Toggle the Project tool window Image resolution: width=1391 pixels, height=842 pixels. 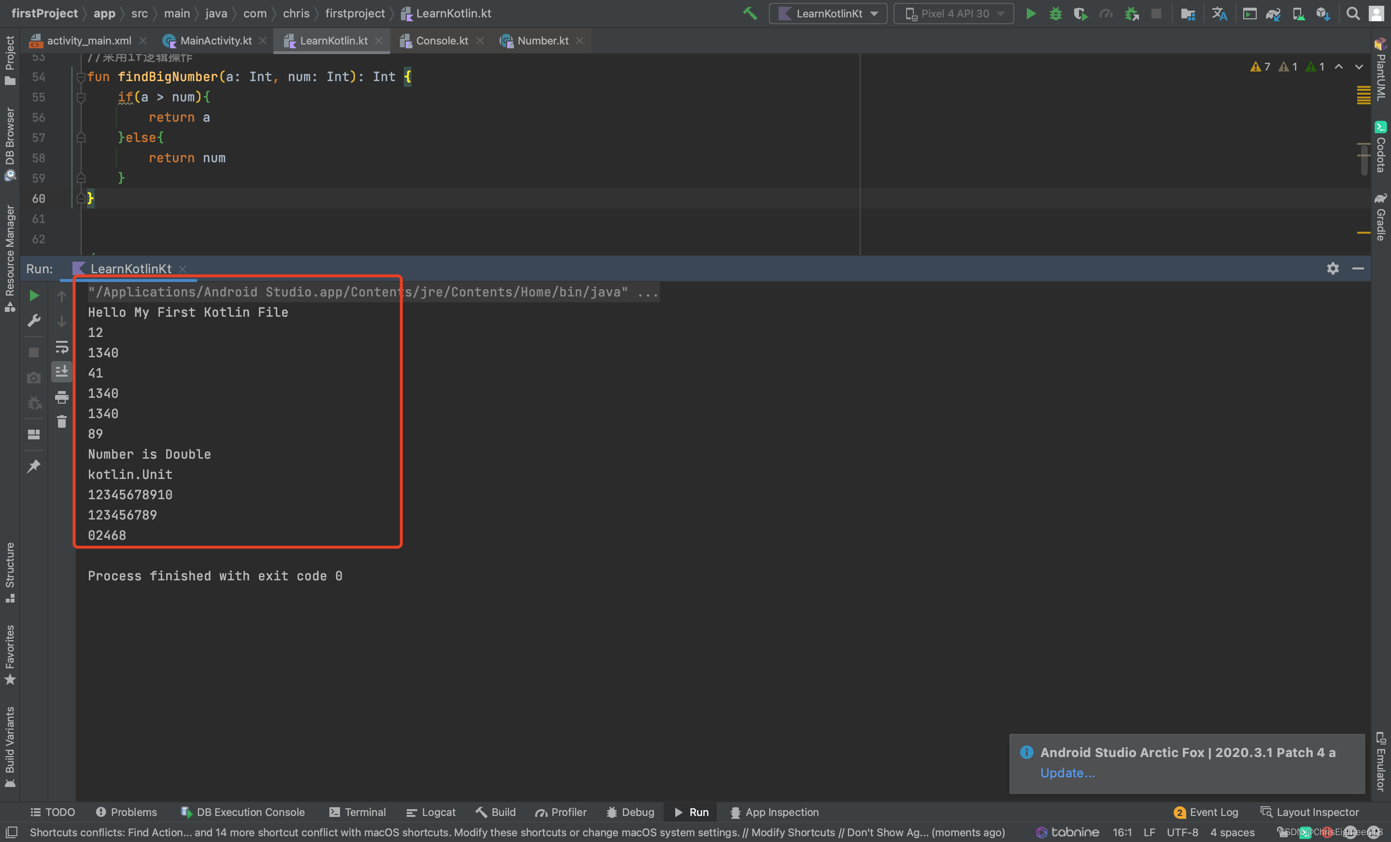[10, 60]
